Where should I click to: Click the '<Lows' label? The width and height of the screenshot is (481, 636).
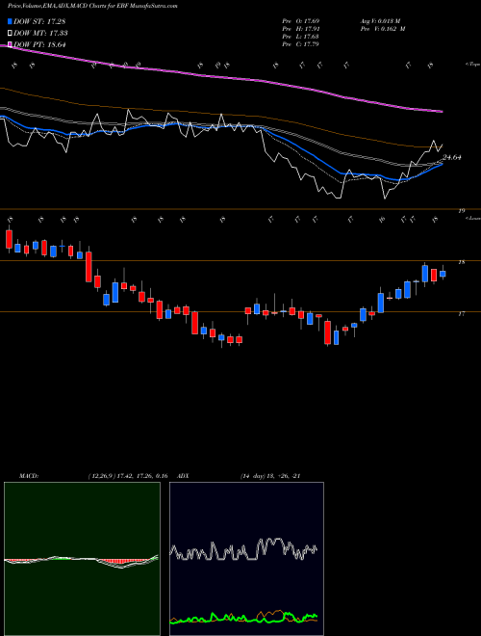(x=472, y=218)
